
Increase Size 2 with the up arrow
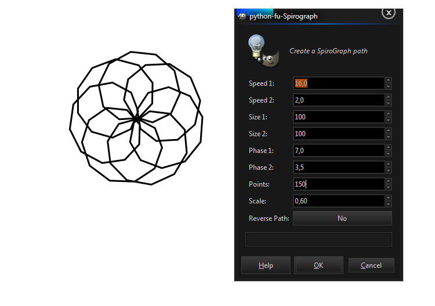coord(389,130)
